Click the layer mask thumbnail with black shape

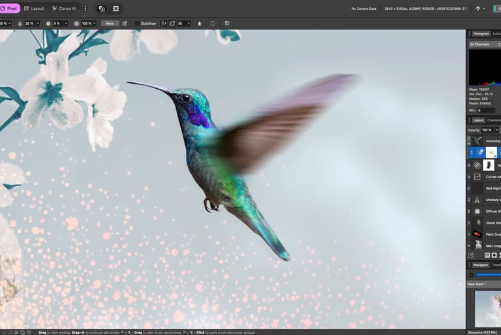tap(489, 165)
